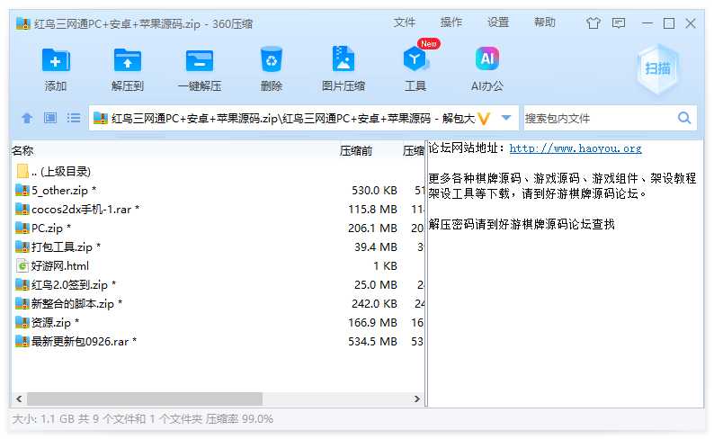714x439 pixels.
Task: Click the scrollbar right arrow
Action: coord(416,399)
